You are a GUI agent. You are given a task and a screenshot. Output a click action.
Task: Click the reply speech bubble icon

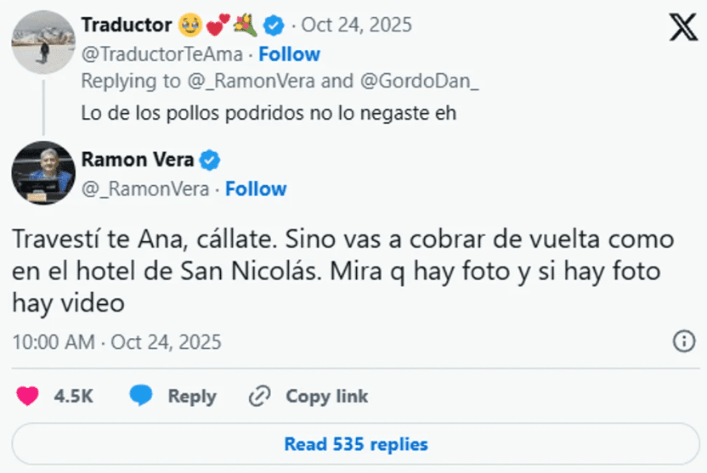(141, 396)
